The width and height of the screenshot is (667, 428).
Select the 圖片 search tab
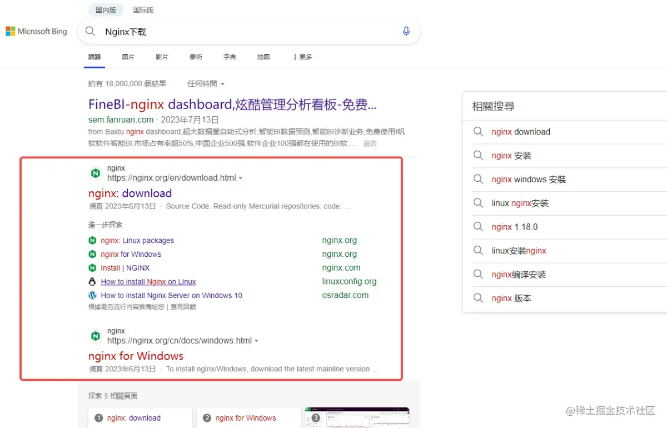[x=128, y=57]
